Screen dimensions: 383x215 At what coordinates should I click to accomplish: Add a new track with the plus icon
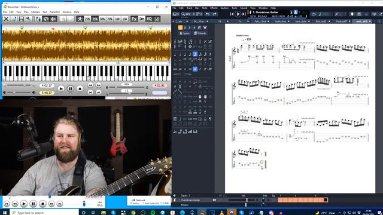click(174, 195)
